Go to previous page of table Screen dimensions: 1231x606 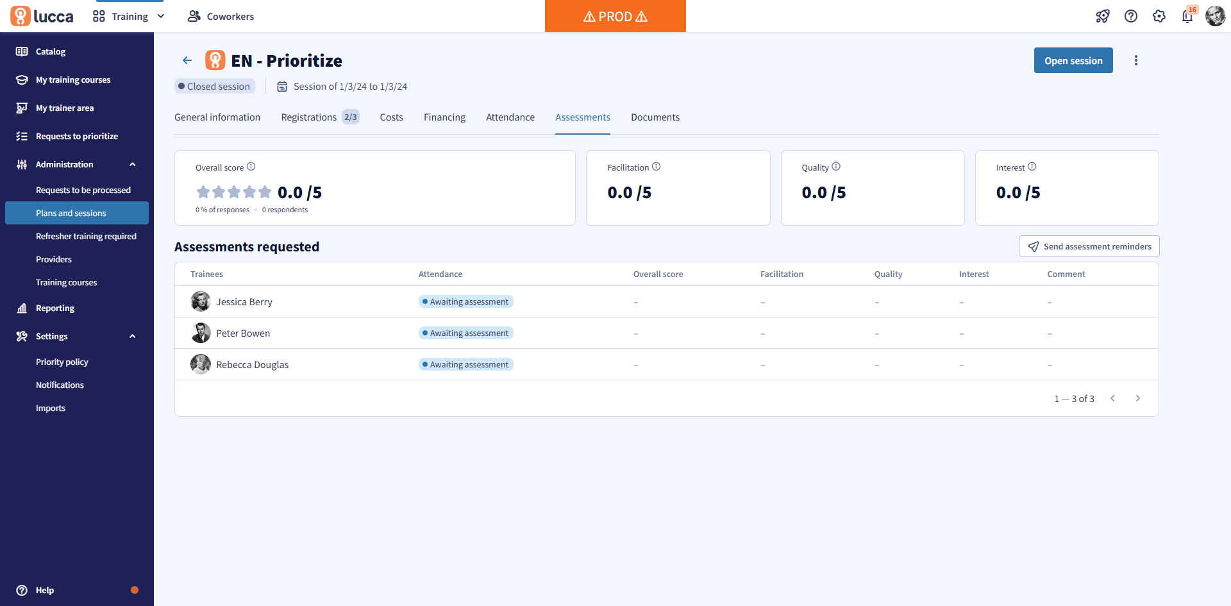[1113, 398]
